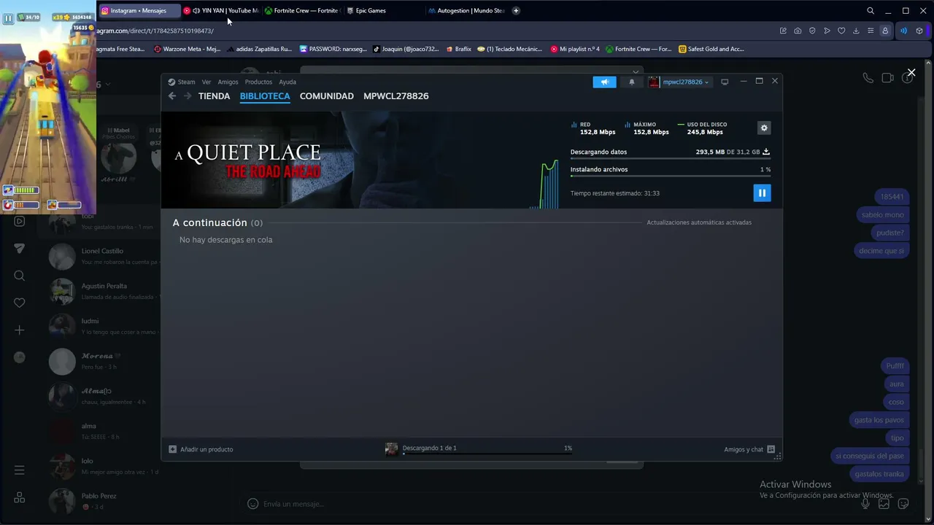Open adidas Zapatillas bookmark
The width and height of the screenshot is (934, 525).
(x=259, y=49)
